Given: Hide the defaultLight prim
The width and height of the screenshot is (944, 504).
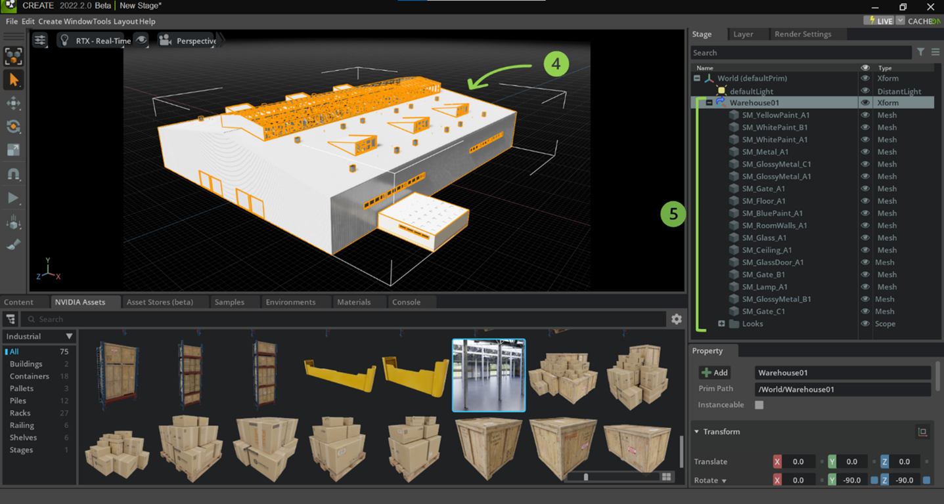Looking at the screenshot, I should click(865, 91).
